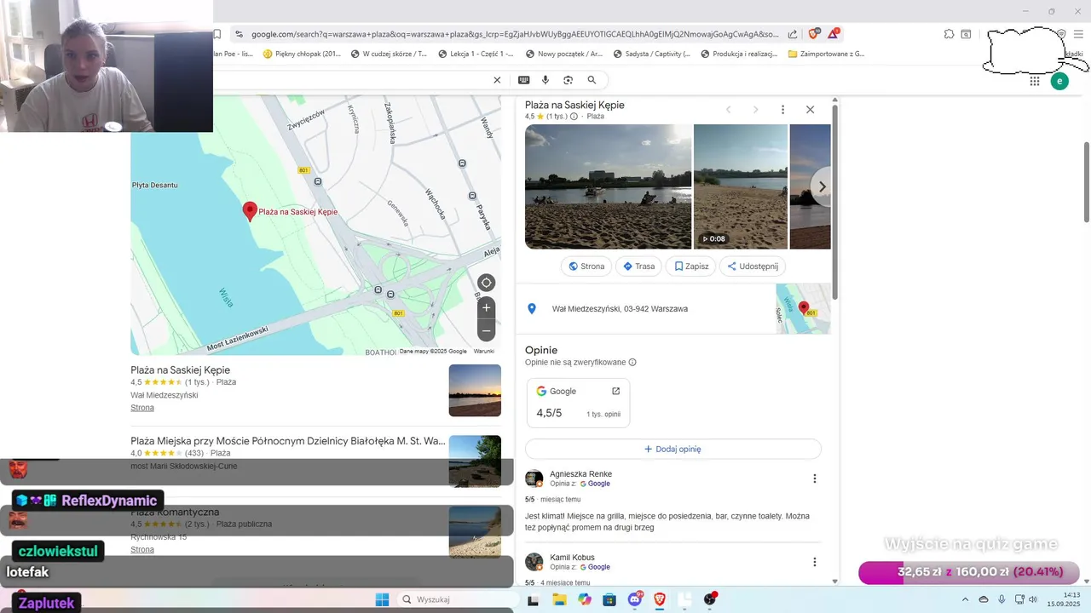Add a review via Dodaj opinię
This screenshot has height=613, width=1091.
tap(673, 449)
